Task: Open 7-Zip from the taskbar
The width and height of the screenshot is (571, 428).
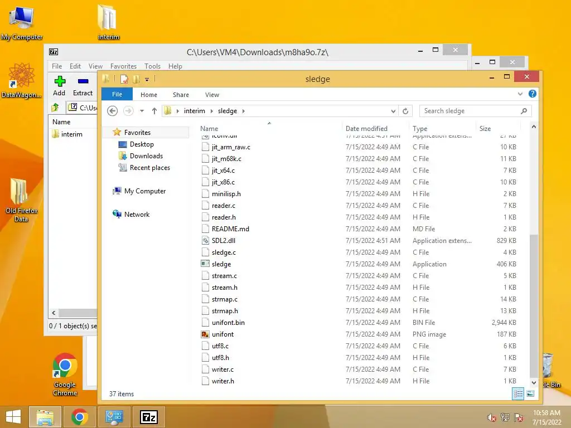Action: [149, 417]
